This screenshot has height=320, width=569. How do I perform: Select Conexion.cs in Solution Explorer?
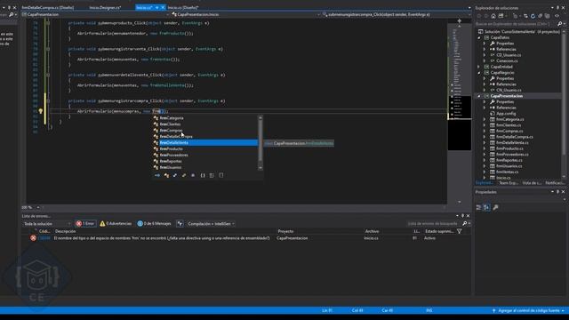507,61
